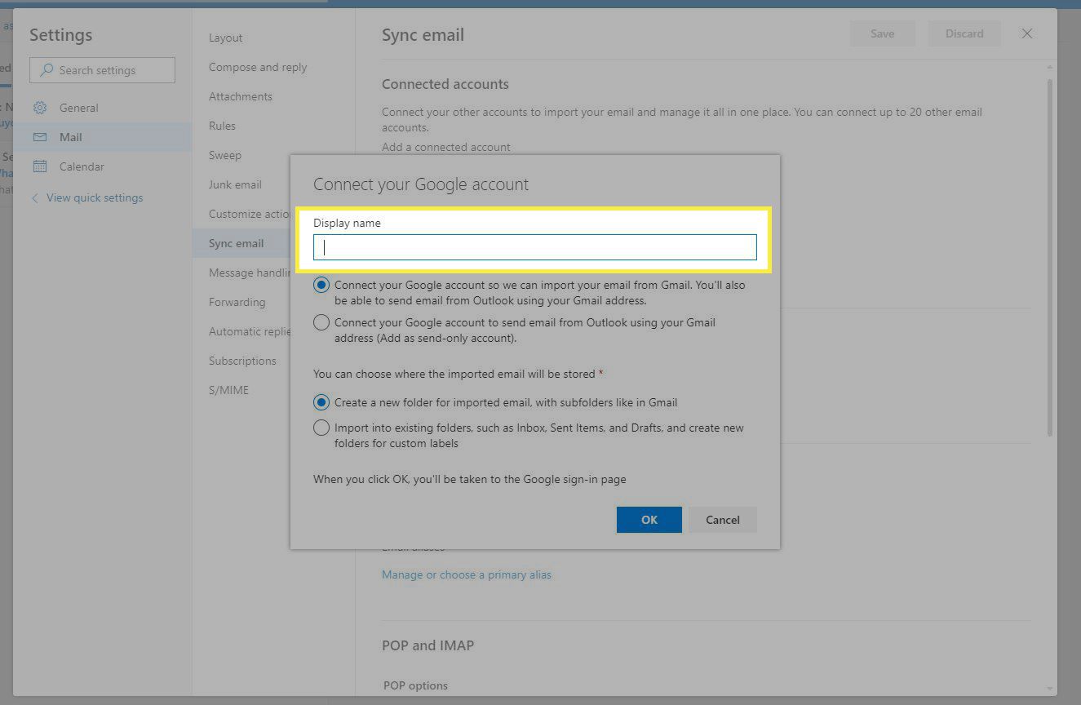
Task: Select the send-only account radio option
Action: pyautogui.click(x=321, y=322)
